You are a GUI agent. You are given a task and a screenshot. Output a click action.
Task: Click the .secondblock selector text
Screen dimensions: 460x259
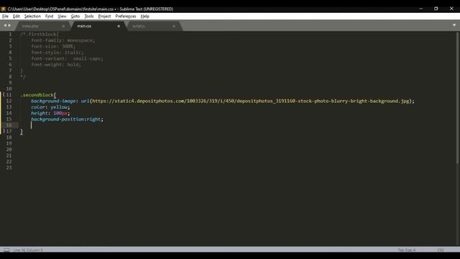[37, 95]
